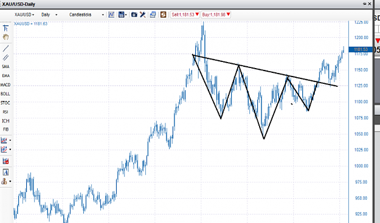Click the 1100.00 price axis label

coord(361,101)
